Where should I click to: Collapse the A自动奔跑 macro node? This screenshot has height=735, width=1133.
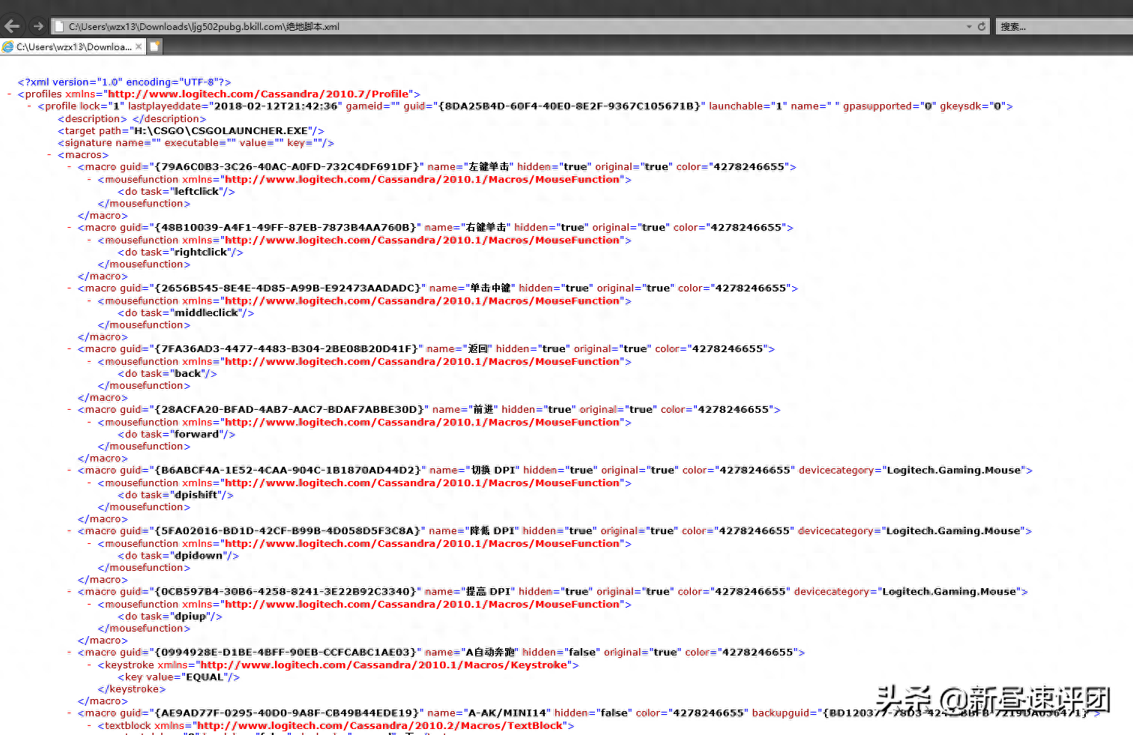point(70,653)
